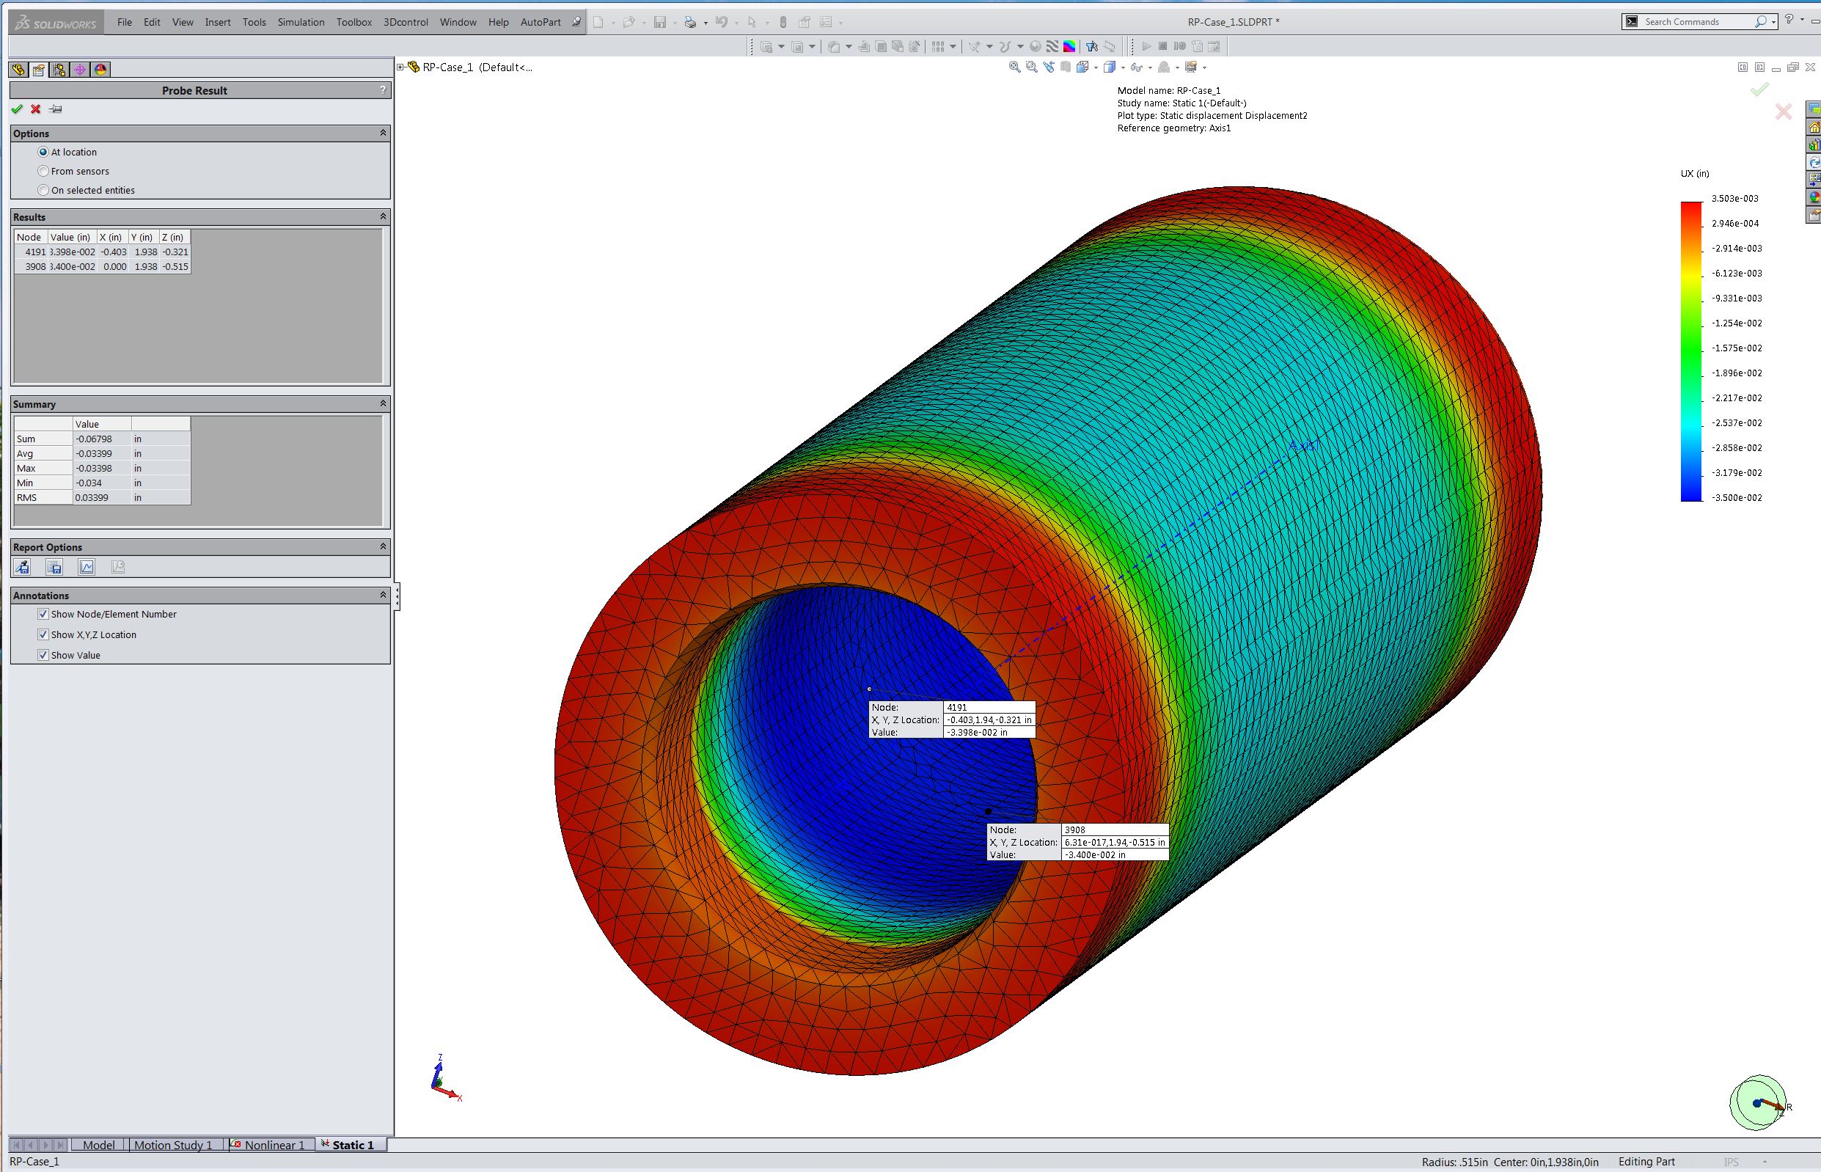The image size is (1821, 1172).
Task: Open Hide/Show Items glasses icon
Action: 1135,67
